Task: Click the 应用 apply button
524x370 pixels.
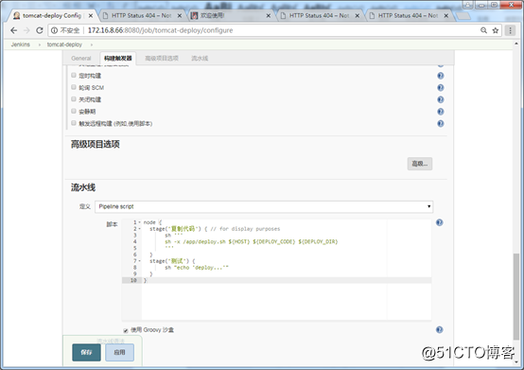Action: pyautogui.click(x=119, y=352)
